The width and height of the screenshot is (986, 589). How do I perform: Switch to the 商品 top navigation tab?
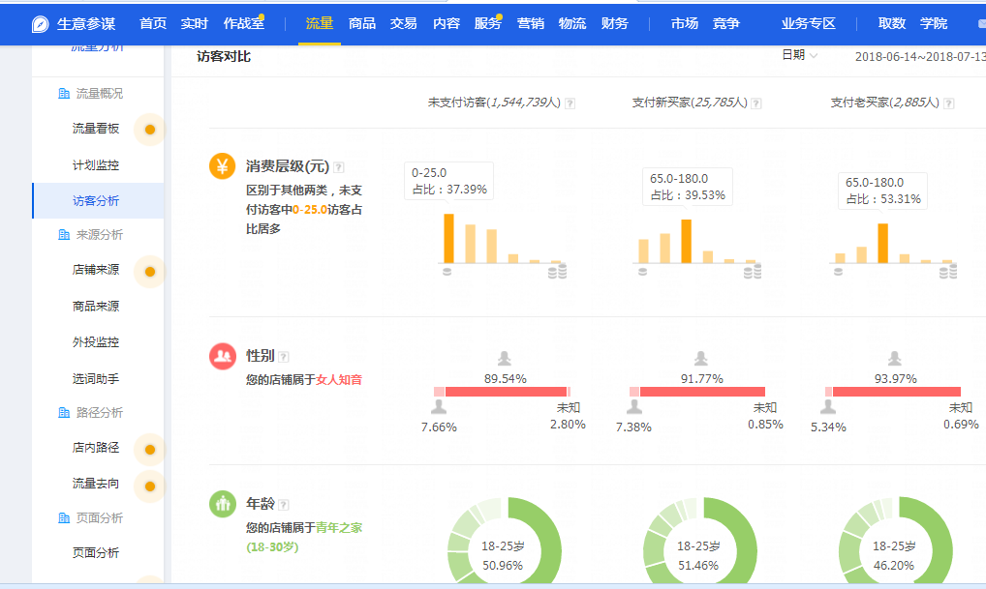point(362,23)
